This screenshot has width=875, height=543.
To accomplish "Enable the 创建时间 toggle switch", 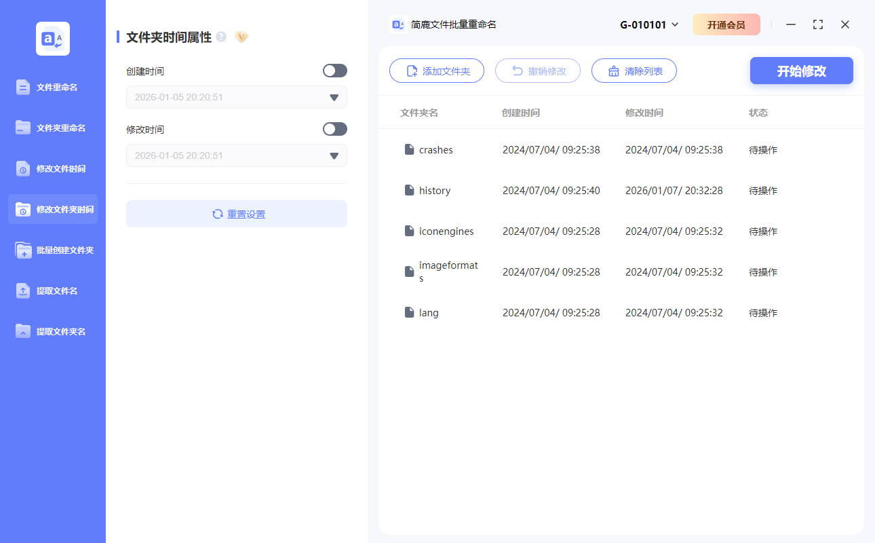I will pyautogui.click(x=334, y=70).
